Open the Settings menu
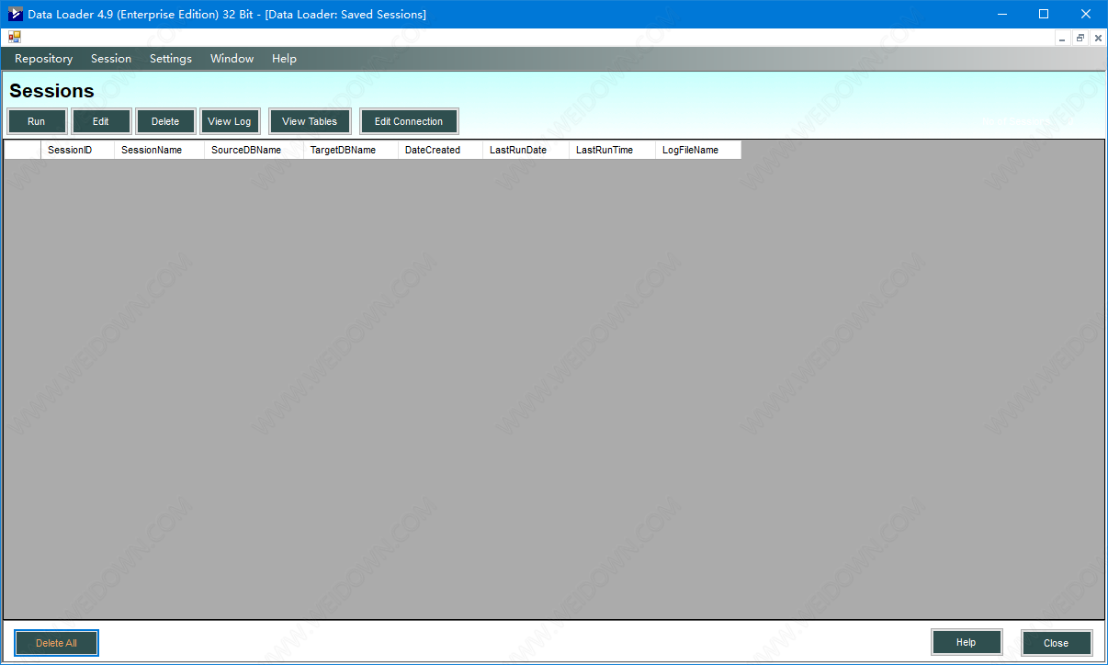This screenshot has width=1108, height=665. [171, 59]
